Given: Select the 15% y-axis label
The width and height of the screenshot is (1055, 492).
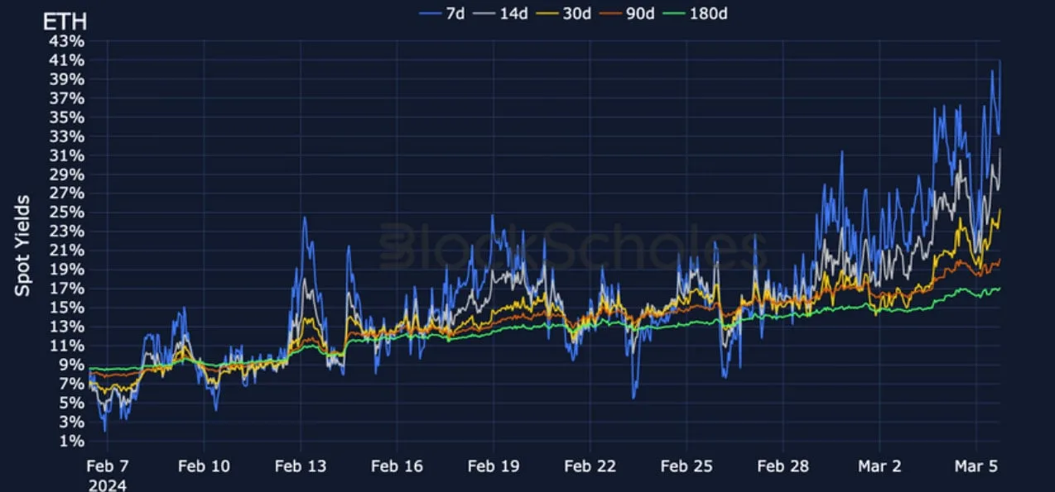Looking at the screenshot, I should coord(67,307).
